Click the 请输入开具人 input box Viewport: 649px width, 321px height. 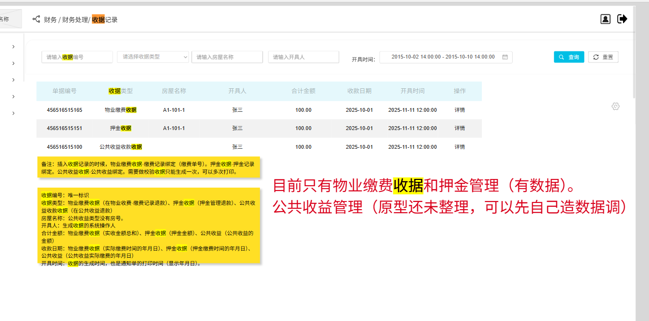pos(303,57)
